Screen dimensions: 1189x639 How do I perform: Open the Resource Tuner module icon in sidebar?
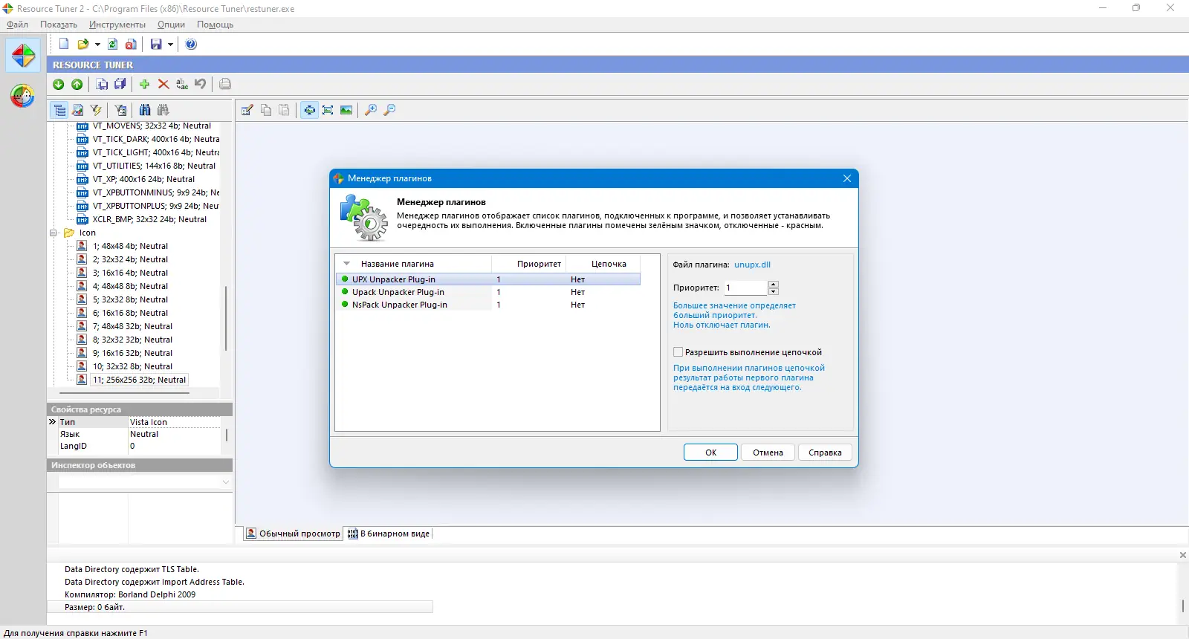pyautogui.click(x=23, y=56)
